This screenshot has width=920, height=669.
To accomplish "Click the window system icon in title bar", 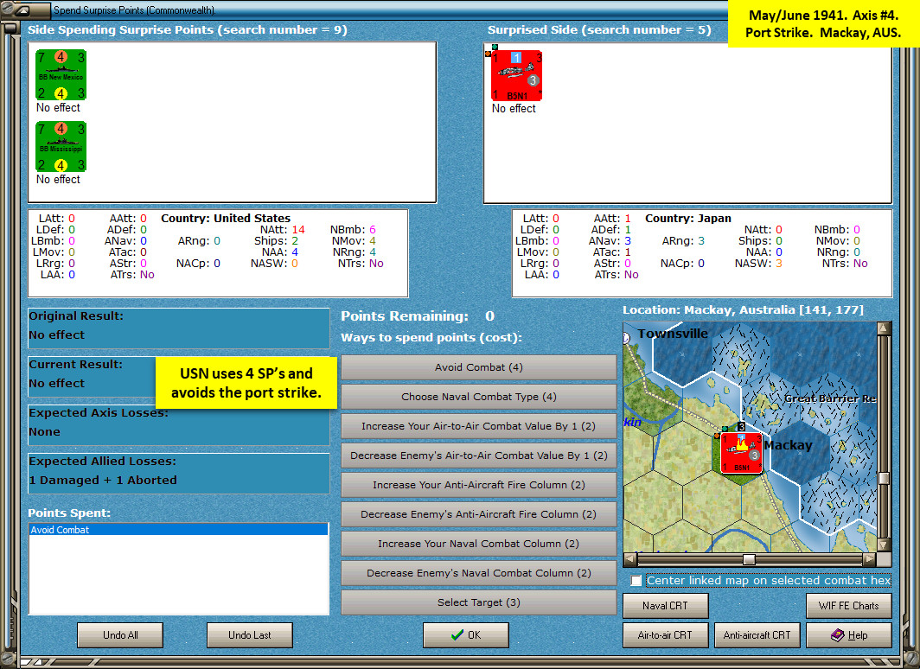I will (x=22, y=10).
